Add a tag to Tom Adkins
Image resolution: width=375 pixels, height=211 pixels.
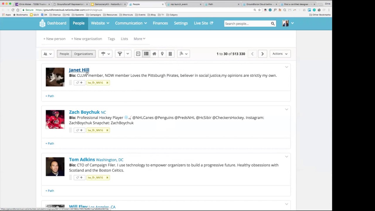coord(79,178)
